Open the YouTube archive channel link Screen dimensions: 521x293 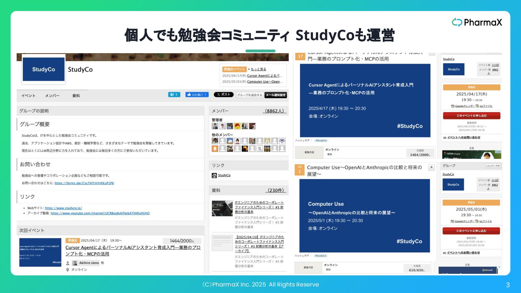100,213
